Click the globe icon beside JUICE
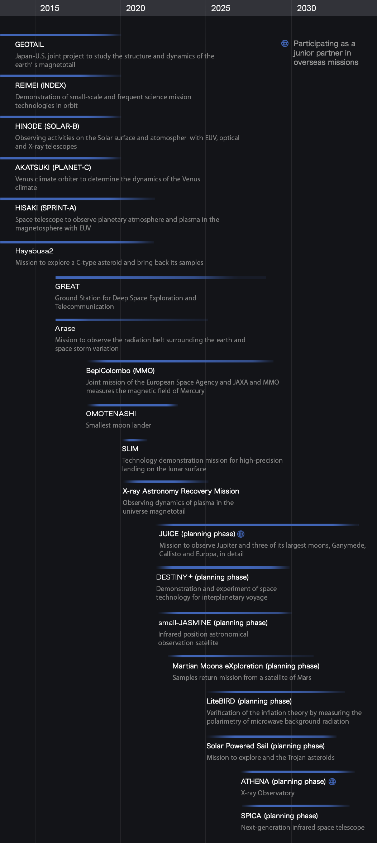Viewport: 377px width, 843px height. tap(241, 534)
